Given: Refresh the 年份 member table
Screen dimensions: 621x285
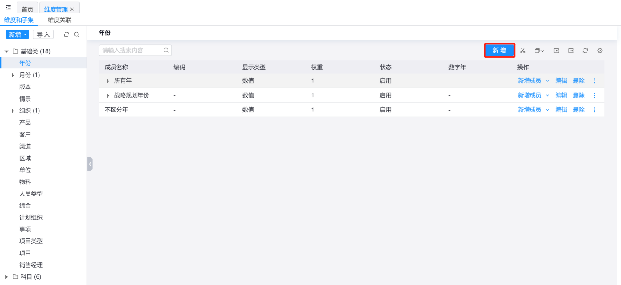Looking at the screenshot, I should (585, 51).
